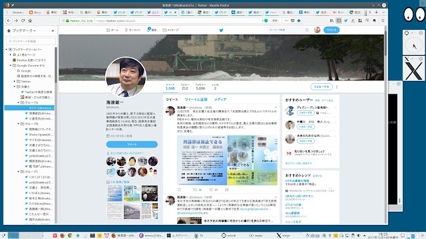Collapse the Group C bookmark folder
This screenshot has height=239, width=426.
click(19, 172)
